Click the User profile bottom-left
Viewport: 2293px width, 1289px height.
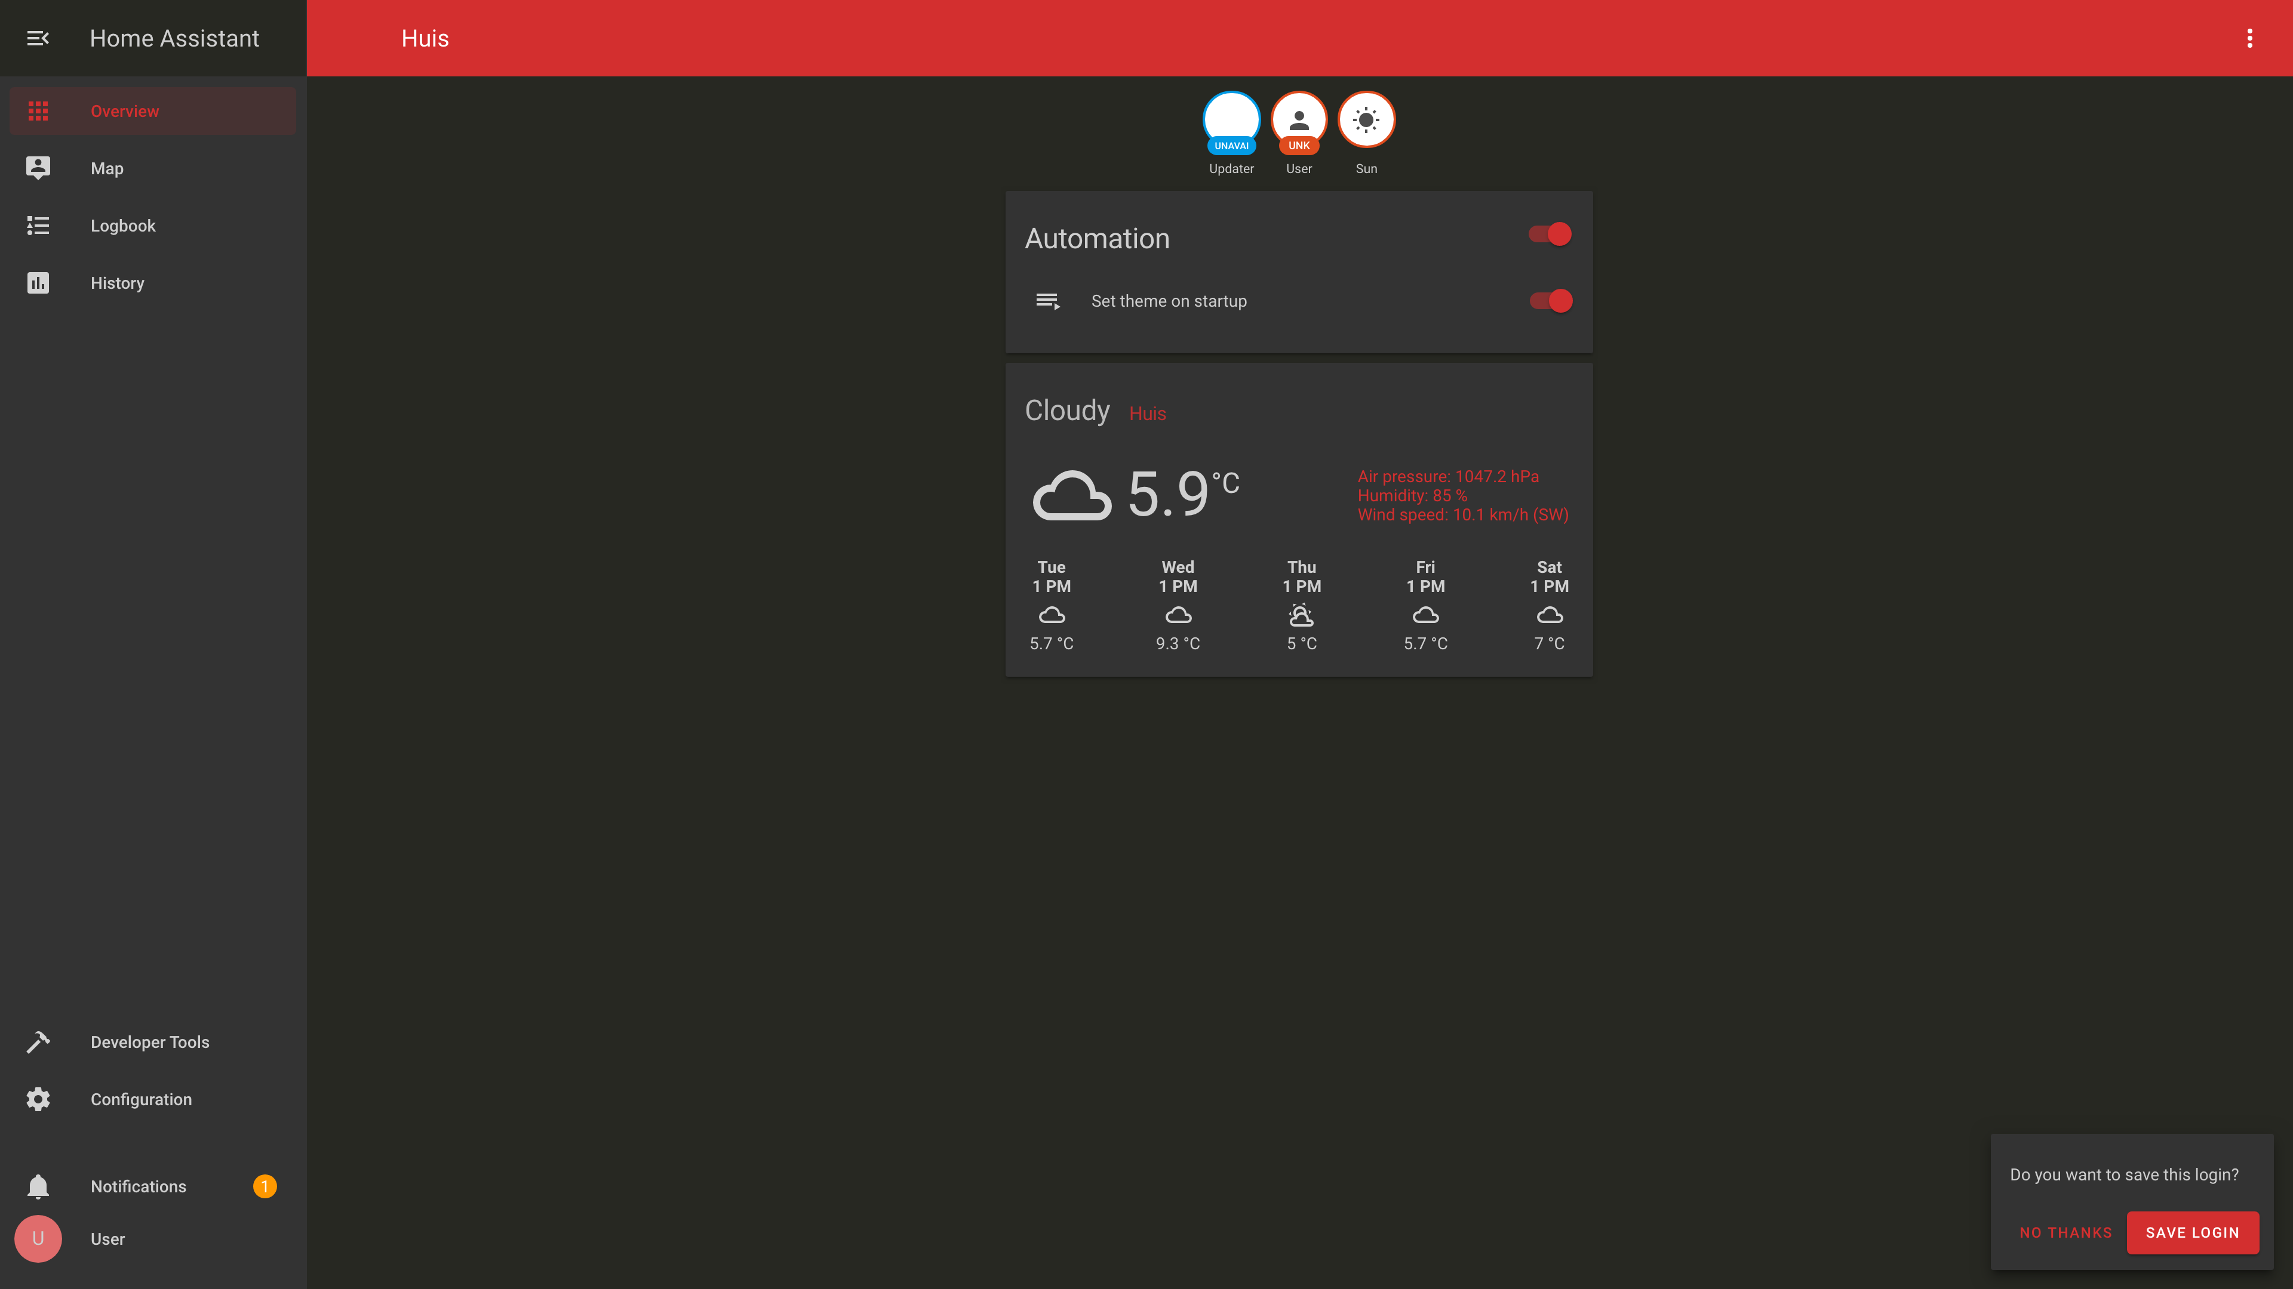click(x=38, y=1239)
